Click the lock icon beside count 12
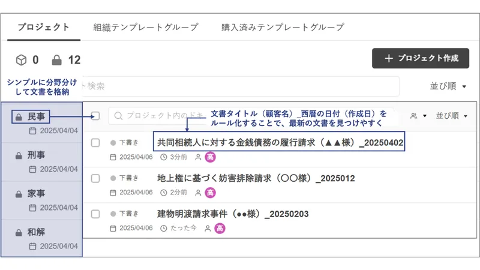 [56, 60]
